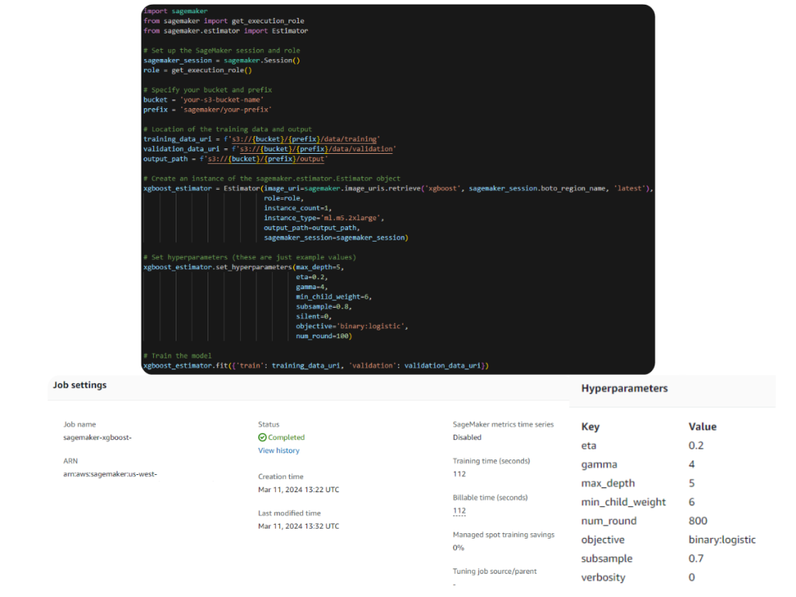The image size is (796, 597).
Task: Select the Billable time value 112
Action: tap(459, 511)
